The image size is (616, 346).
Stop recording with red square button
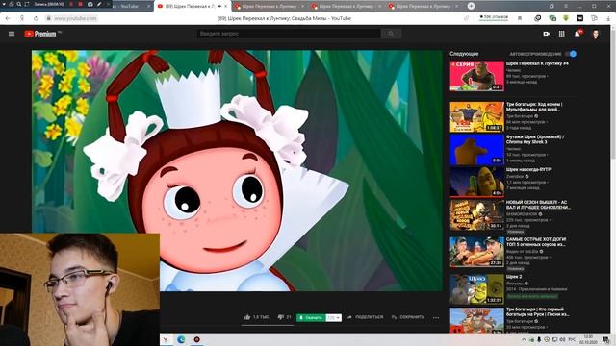[x=80, y=4]
